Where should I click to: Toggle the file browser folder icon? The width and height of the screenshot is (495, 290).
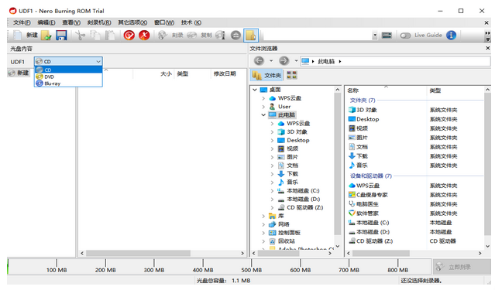251,36
